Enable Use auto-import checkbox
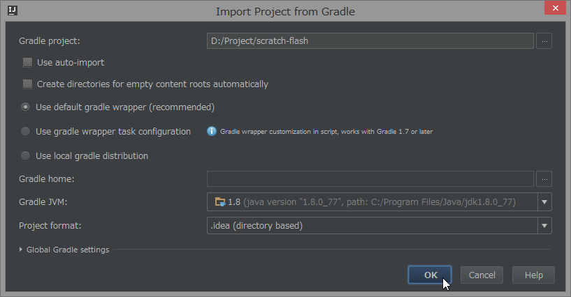571x297 pixels. point(28,63)
